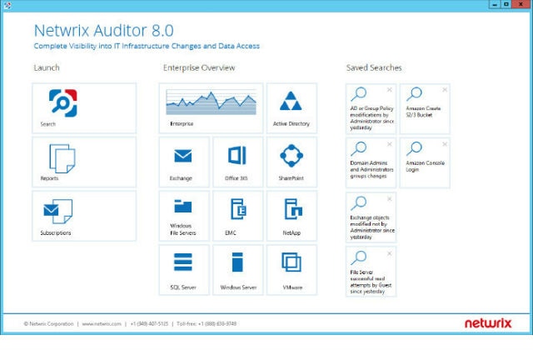Maximize the Netwrix Auditor window
This screenshot has width=533, height=350.
[x=506, y=4]
